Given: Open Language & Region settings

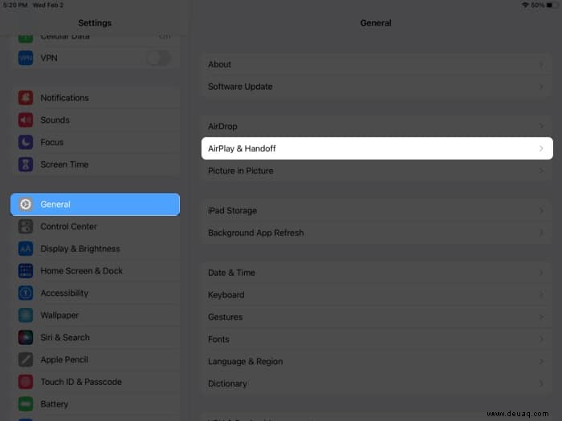Looking at the screenshot, I should click(377, 362).
